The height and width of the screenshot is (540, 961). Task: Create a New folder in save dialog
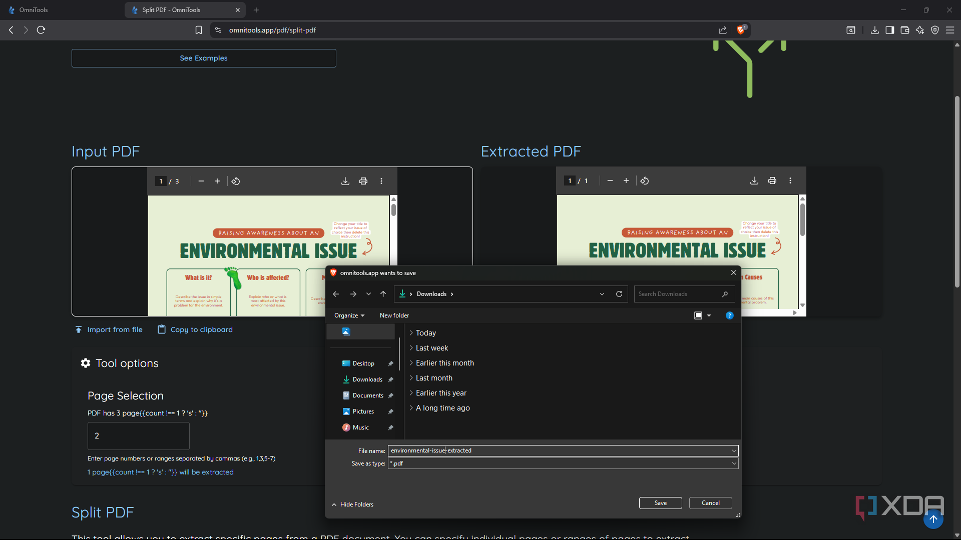[394, 315]
